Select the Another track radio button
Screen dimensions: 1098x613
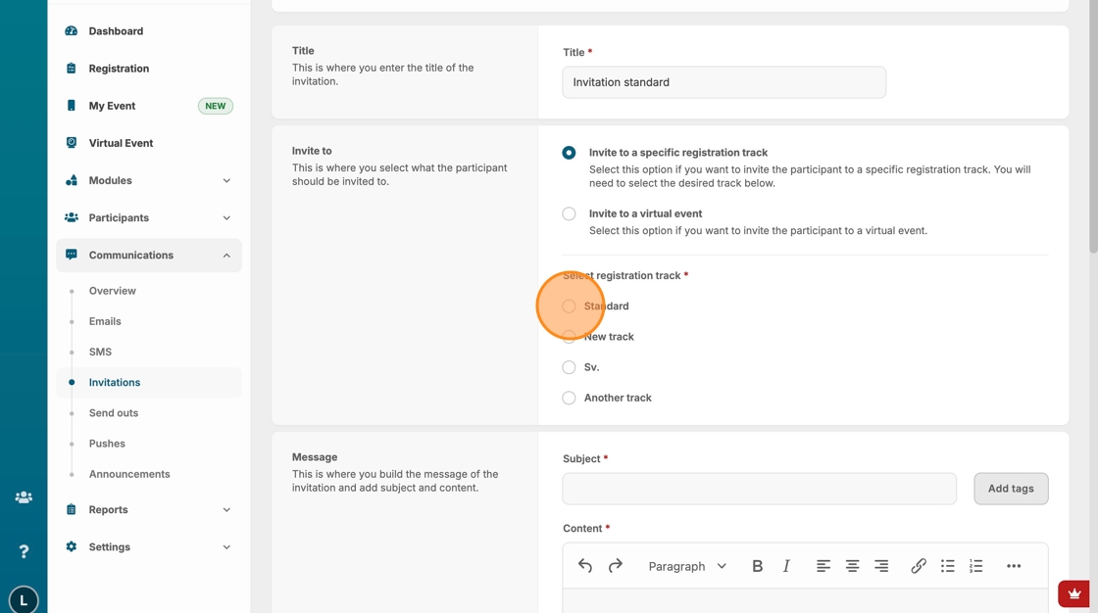click(x=569, y=398)
